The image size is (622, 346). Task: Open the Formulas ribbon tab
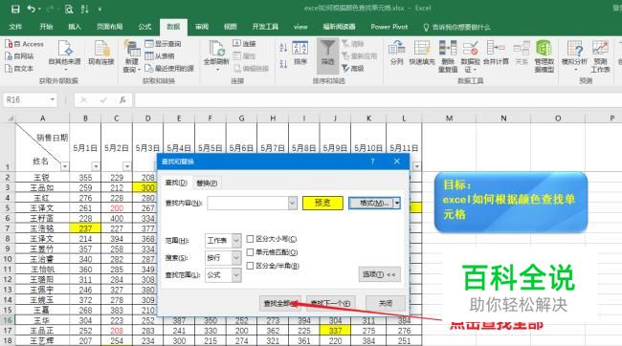point(144,27)
